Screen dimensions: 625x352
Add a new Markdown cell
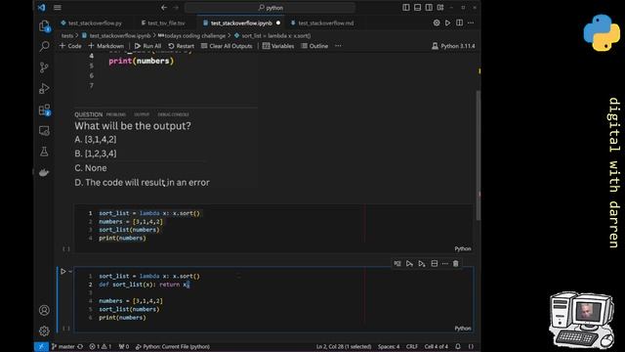click(x=106, y=46)
